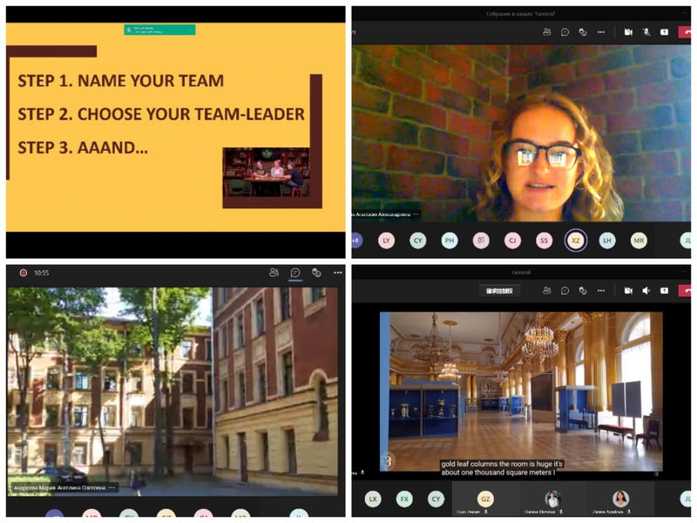The height and width of the screenshot is (523, 697).
Task: Toggle camera in the top-right meeting
Action: click(627, 31)
